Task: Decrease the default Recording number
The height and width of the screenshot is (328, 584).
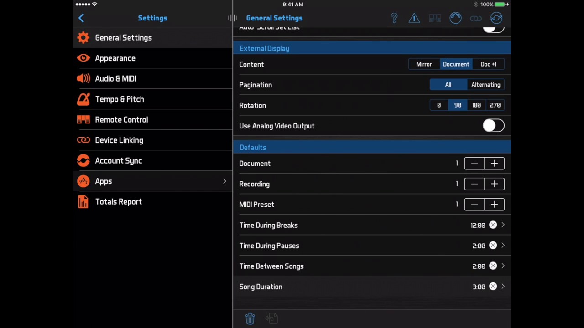Action: [474, 184]
